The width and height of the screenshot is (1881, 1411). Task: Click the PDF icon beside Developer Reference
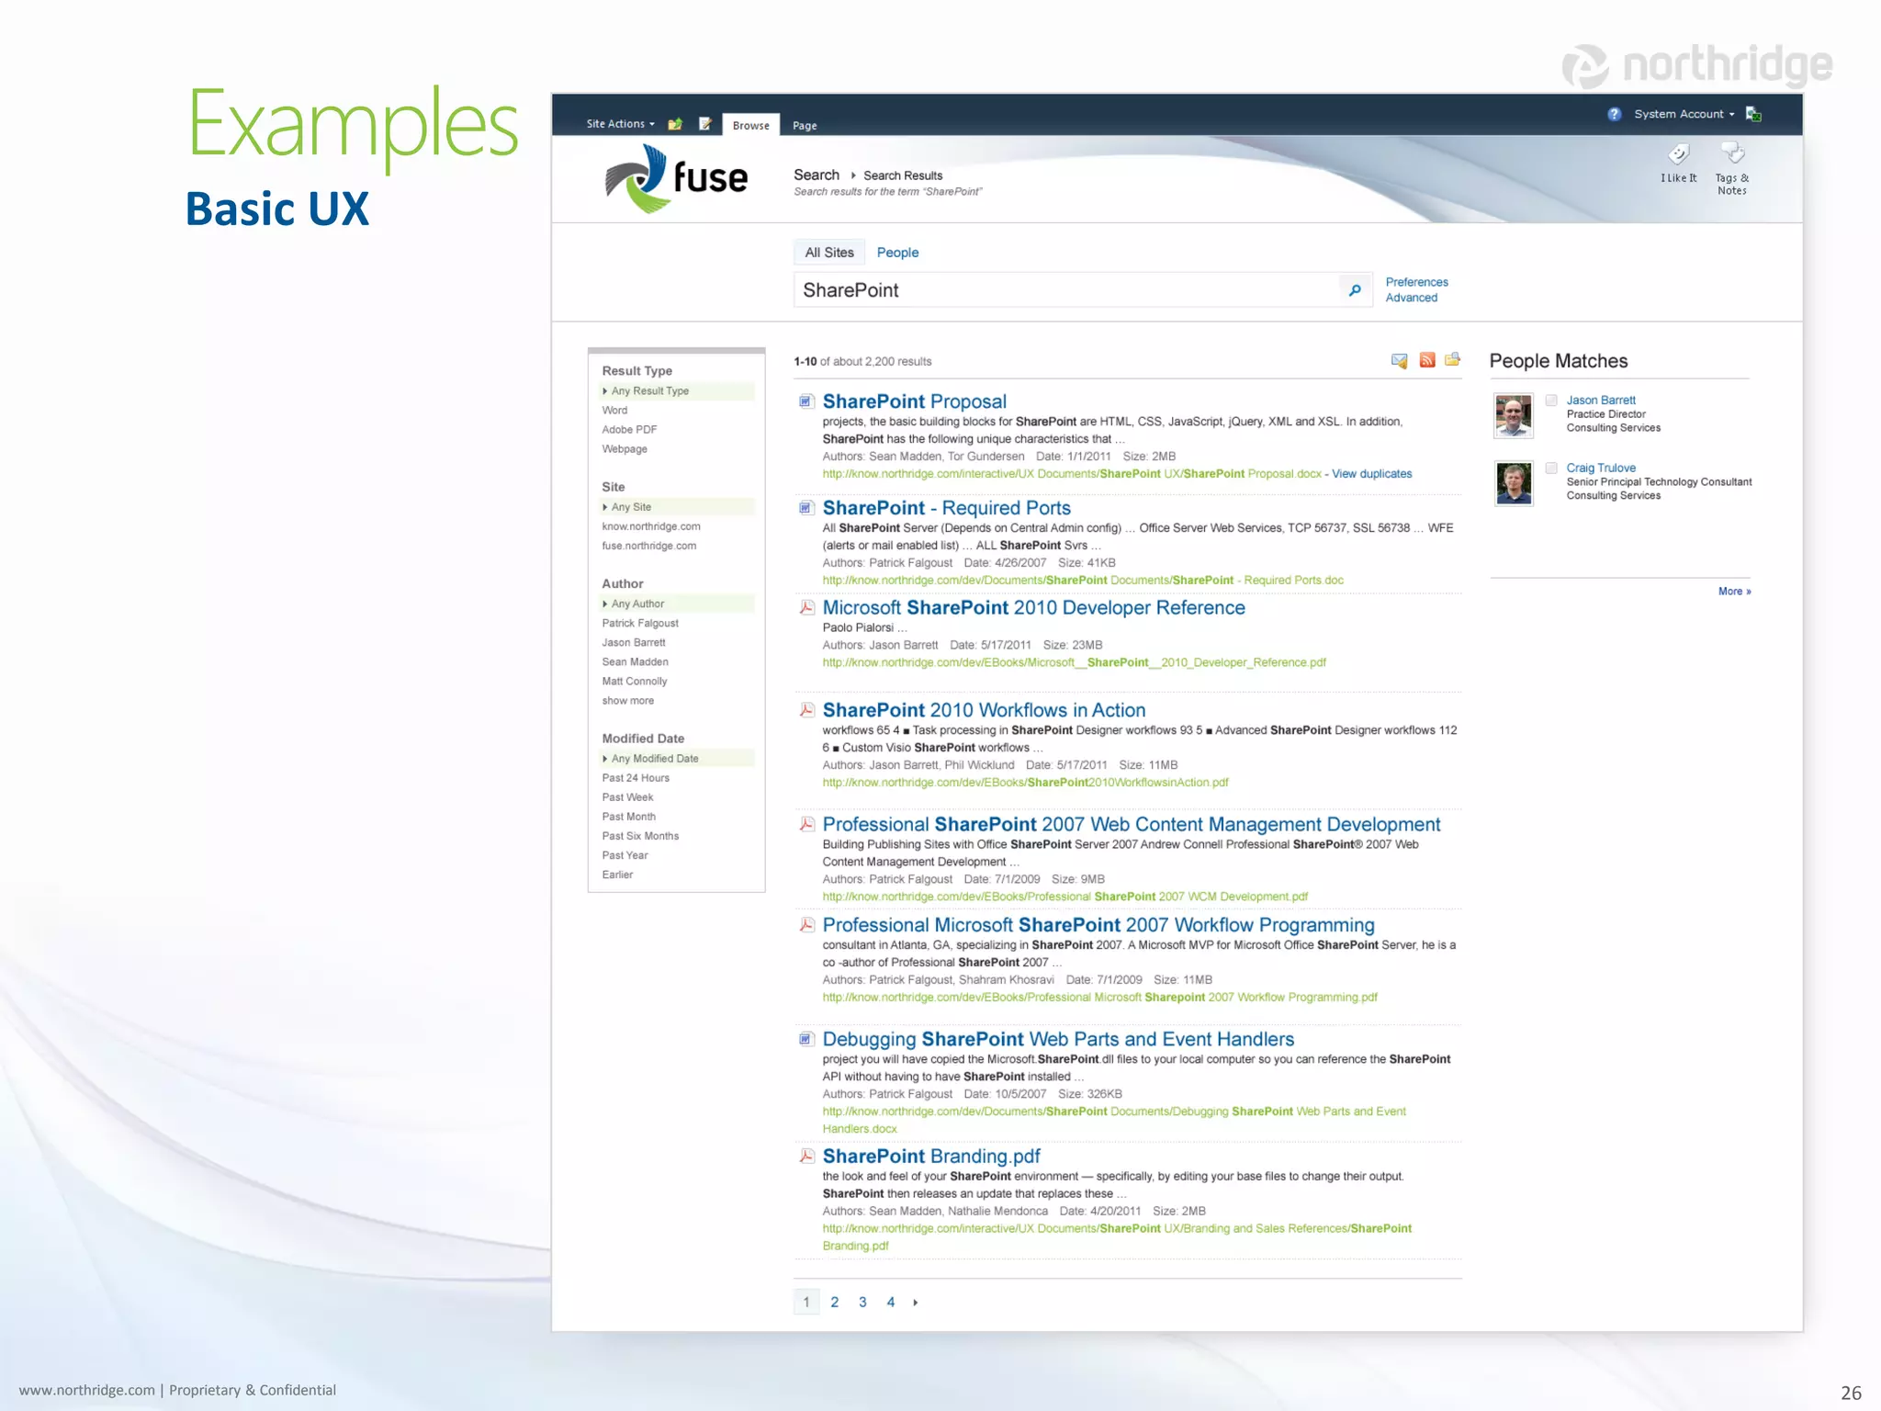806,607
